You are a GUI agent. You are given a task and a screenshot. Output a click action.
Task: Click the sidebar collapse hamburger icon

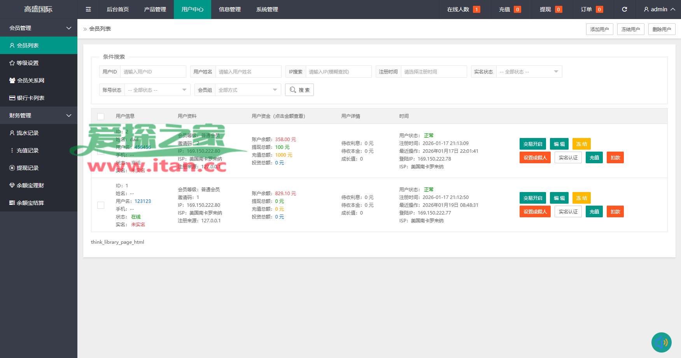click(x=88, y=9)
